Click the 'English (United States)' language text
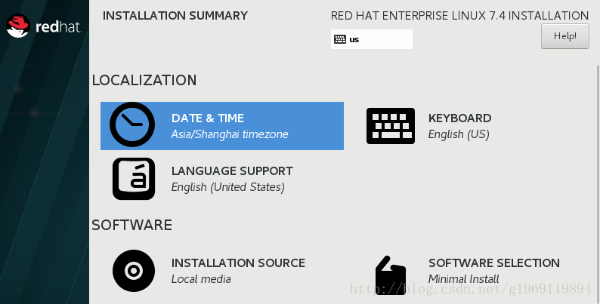Screen dimensions: 600x304 (x=227, y=187)
